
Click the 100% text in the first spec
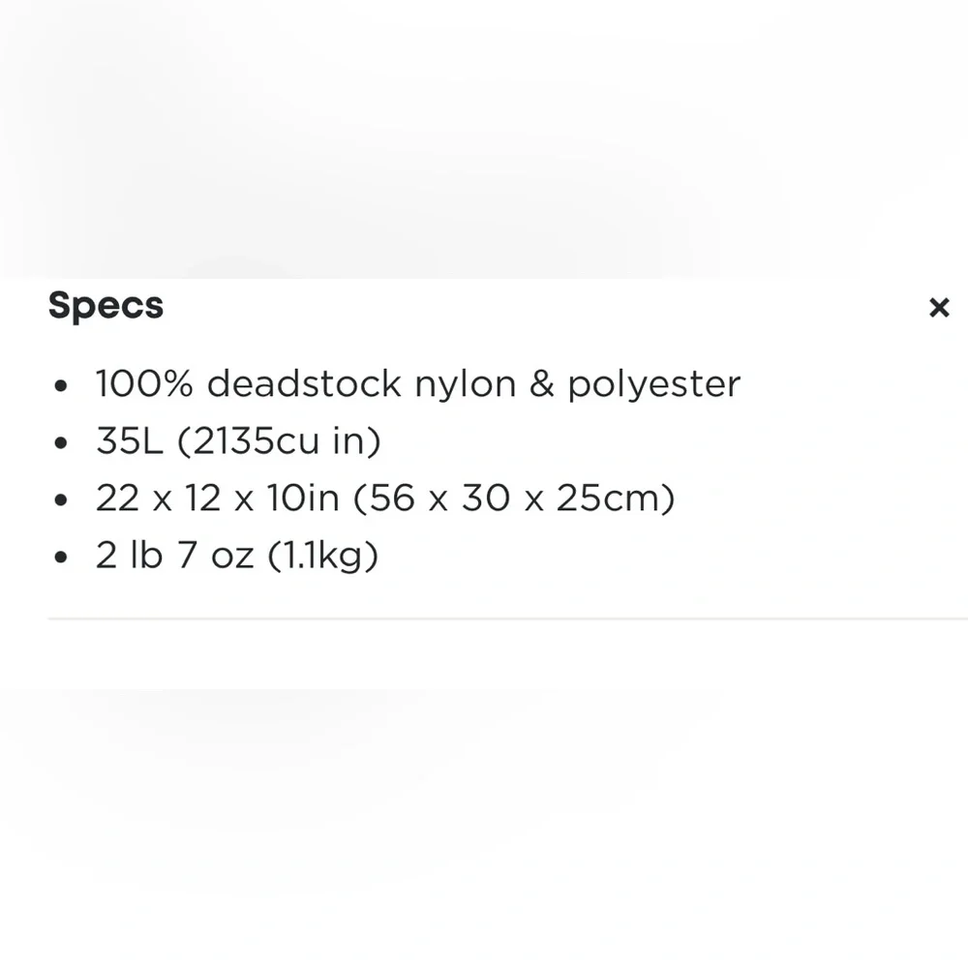tap(144, 384)
